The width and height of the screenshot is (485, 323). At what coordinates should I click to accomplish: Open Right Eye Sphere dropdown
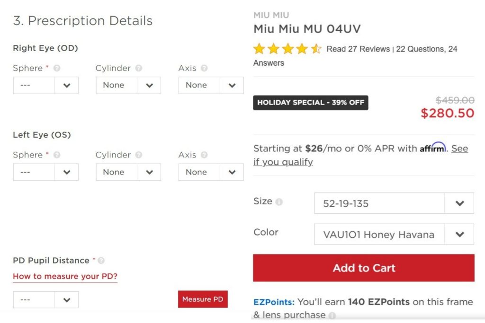pos(45,86)
